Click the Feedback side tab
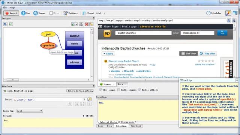 click(231, 69)
